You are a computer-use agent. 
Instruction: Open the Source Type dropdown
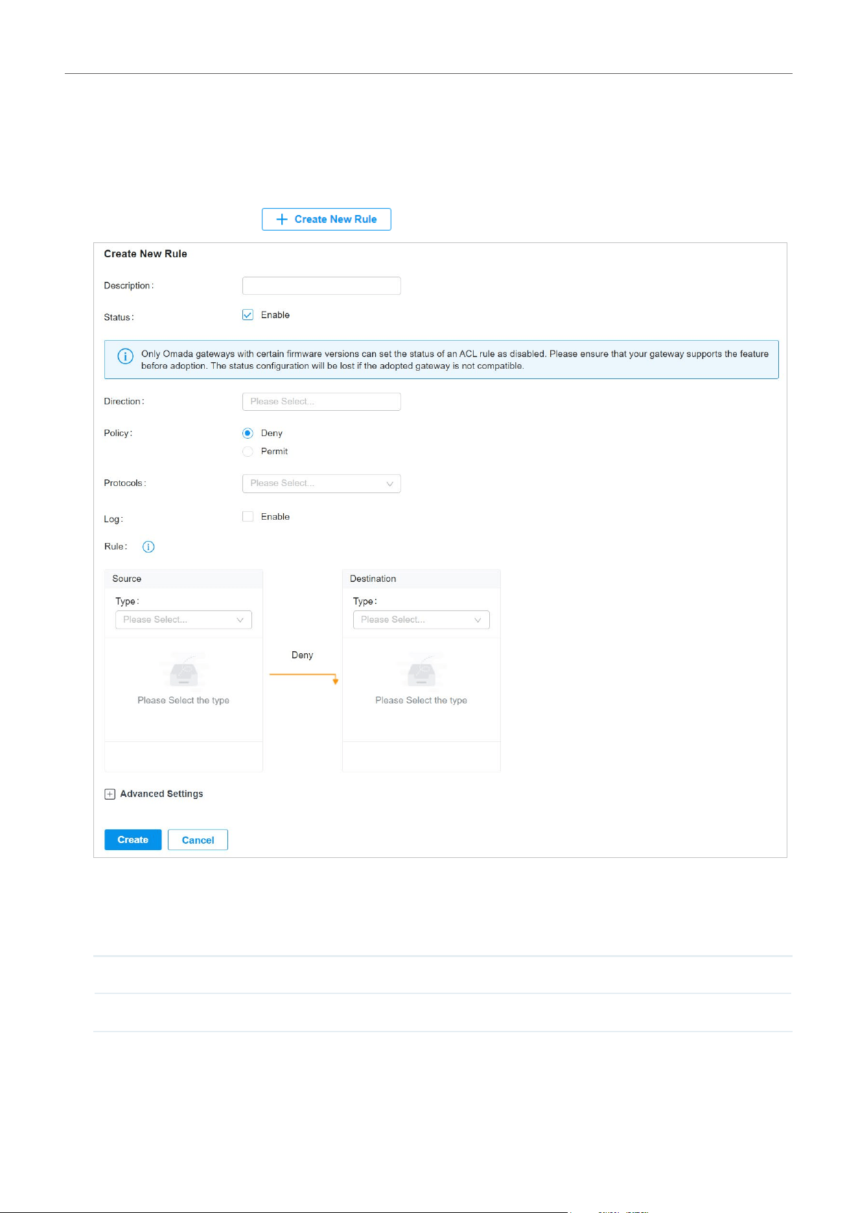[x=183, y=620]
